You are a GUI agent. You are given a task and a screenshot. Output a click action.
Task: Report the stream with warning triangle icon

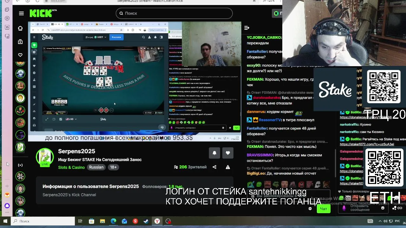[x=228, y=167]
